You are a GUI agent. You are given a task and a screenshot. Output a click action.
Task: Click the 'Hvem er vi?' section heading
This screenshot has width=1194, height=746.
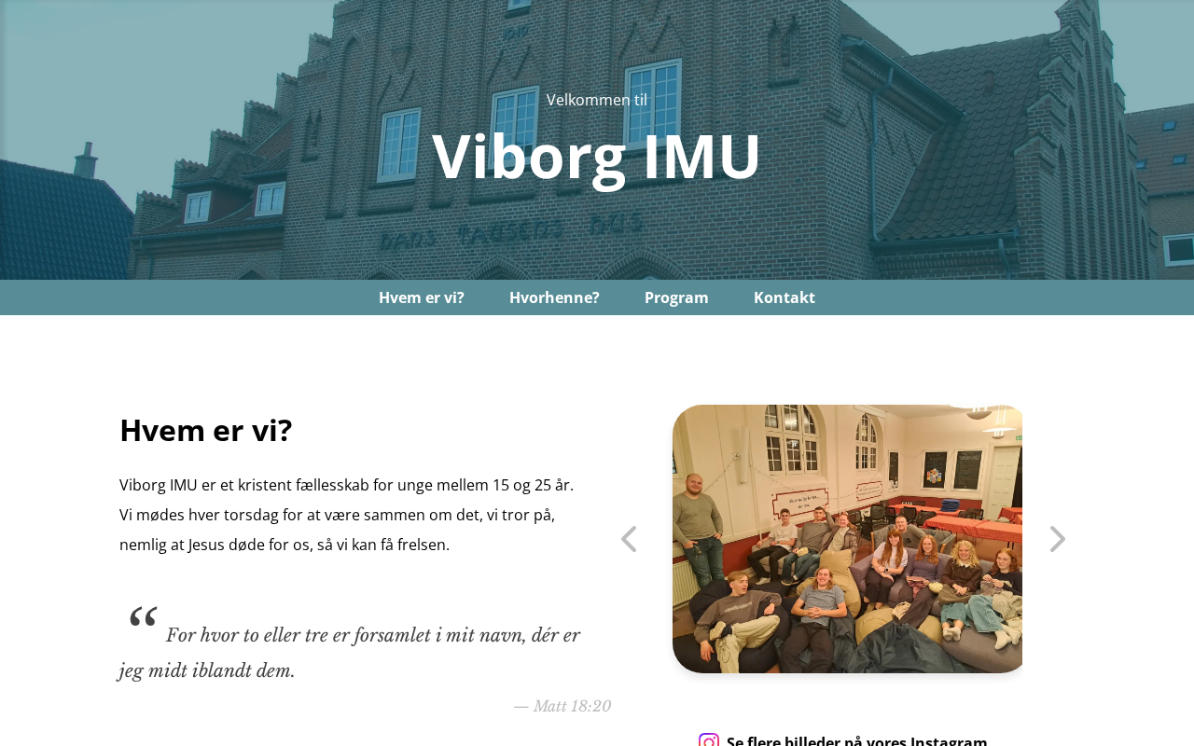tap(206, 430)
